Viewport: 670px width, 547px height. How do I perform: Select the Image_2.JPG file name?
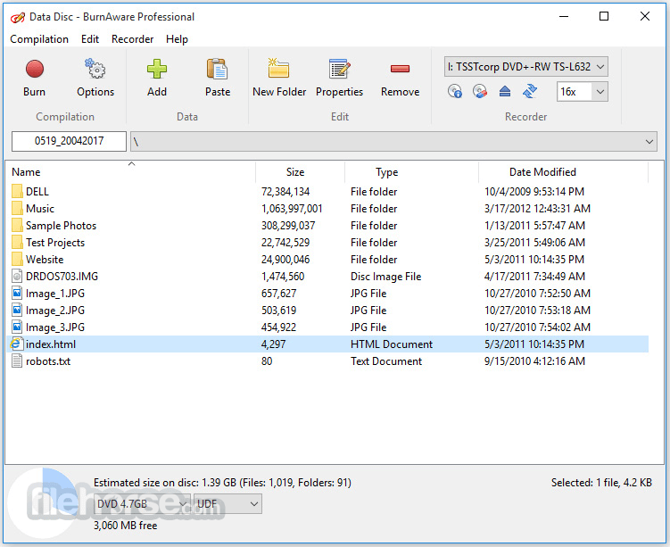coord(55,311)
